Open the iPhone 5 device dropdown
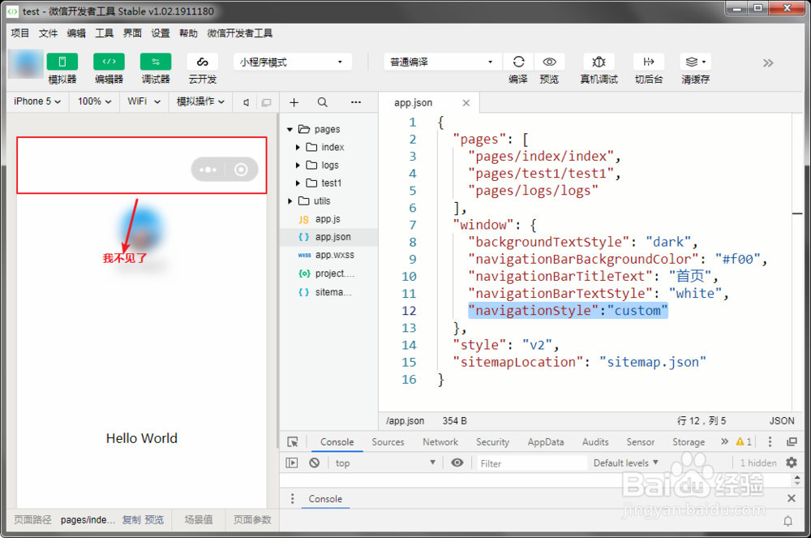Image resolution: width=811 pixels, height=538 pixels. point(37,101)
